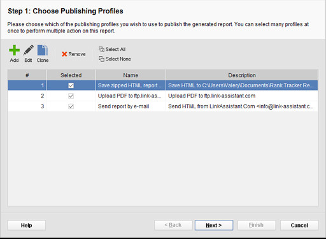The width and height of the screenshot is (326, 239).
Task: Click the Selected column header
Action: pos(71,75)
